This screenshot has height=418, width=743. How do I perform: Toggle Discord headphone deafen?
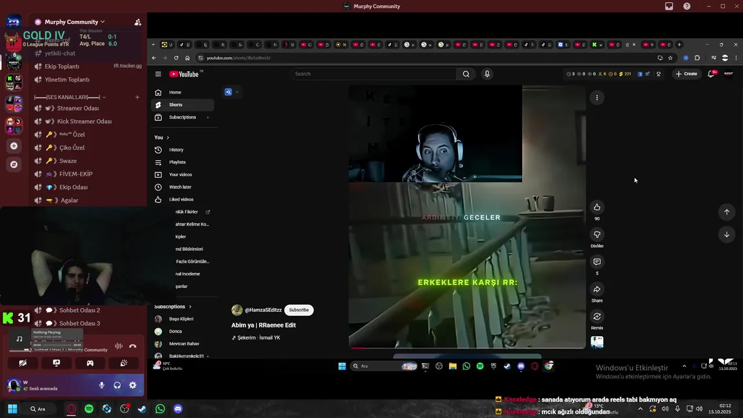(117, 385)
